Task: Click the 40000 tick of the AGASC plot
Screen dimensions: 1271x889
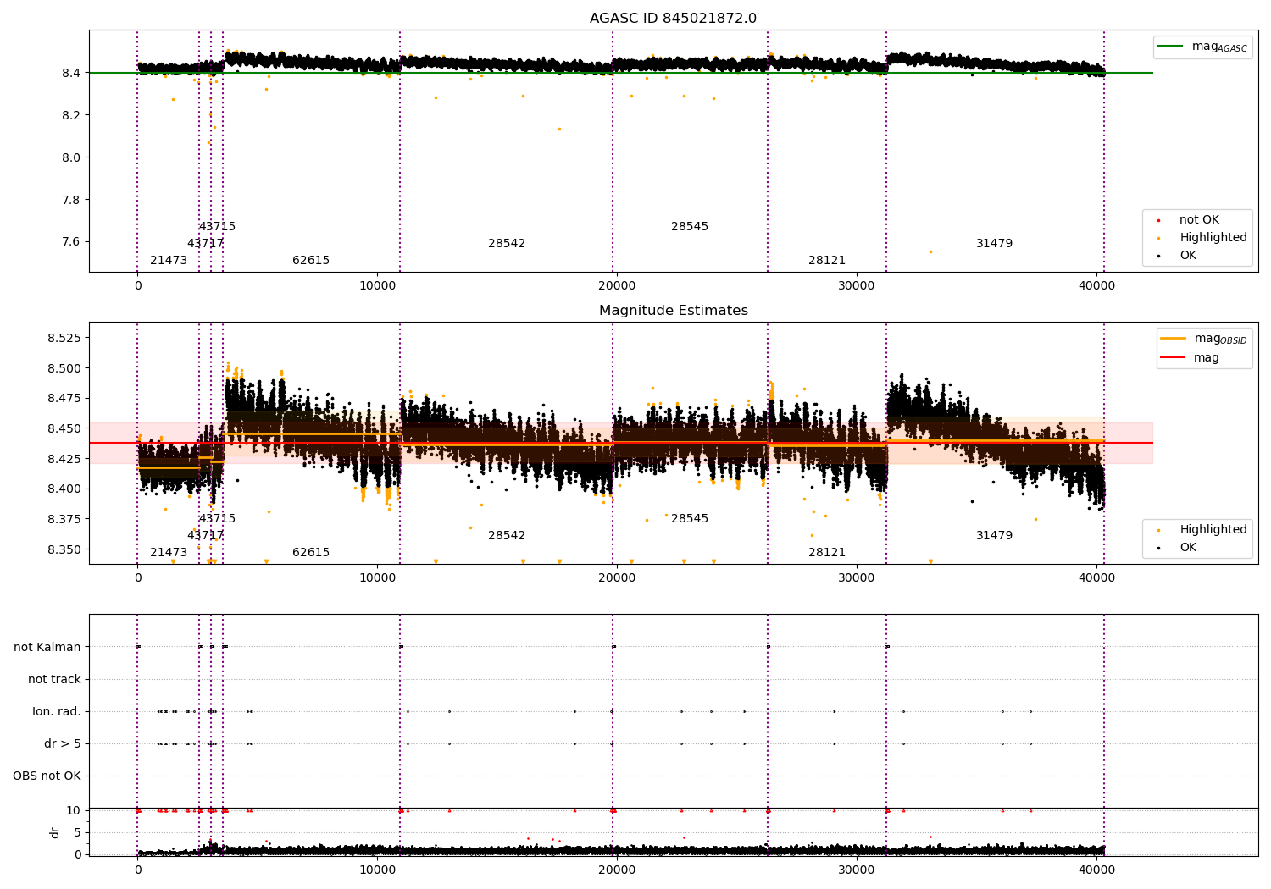Action: tap(1096, 285)
